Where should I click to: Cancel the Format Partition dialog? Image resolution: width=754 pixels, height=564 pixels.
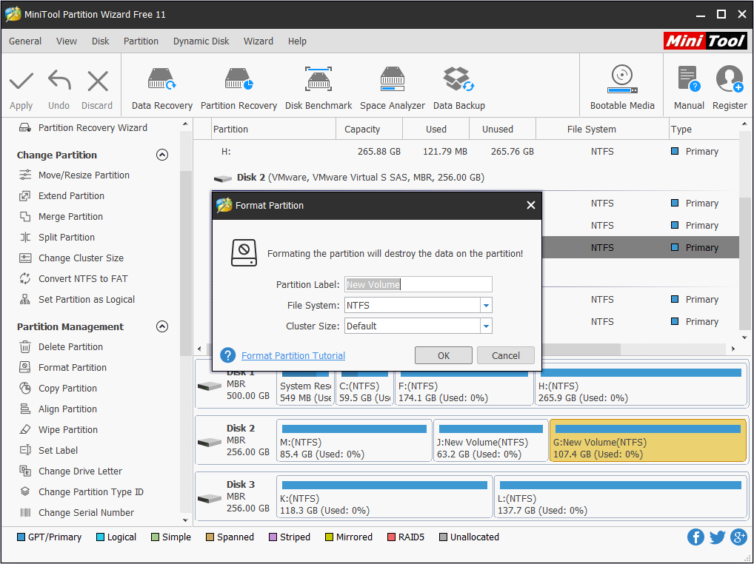(x=505, y=355)
